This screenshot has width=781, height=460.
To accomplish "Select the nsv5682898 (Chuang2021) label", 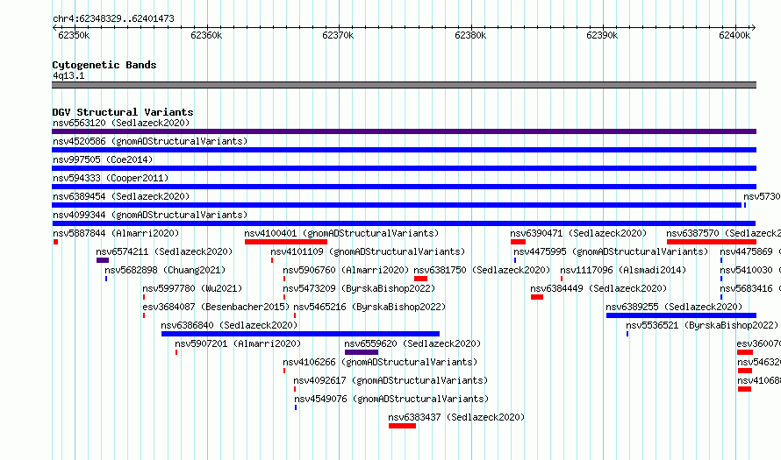I will click(x=165, y=270).
